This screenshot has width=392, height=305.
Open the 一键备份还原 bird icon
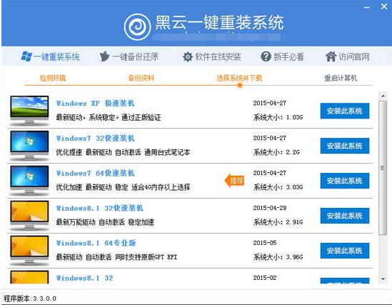[104, 56]
